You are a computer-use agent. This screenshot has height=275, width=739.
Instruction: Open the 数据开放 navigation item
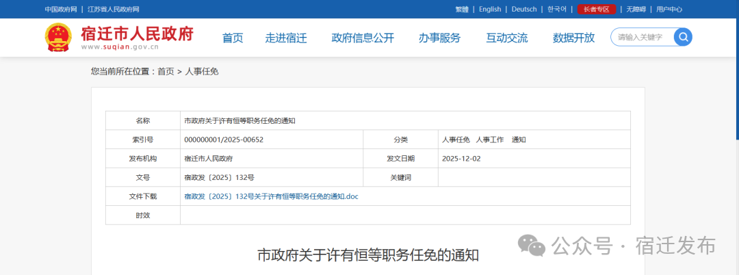click(x=573, y=38)
